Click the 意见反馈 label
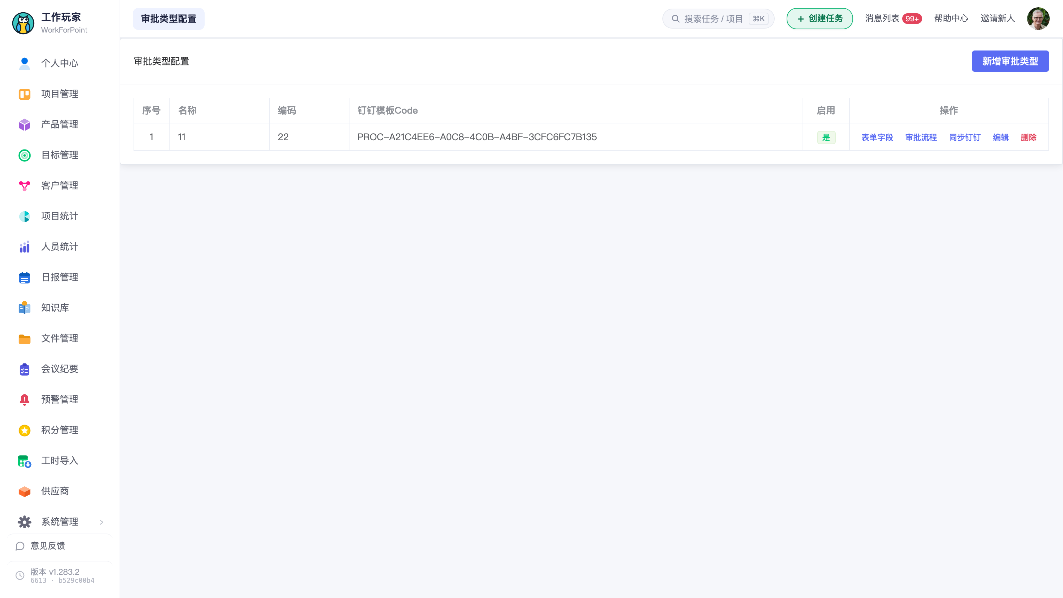The image size is (1063, 598). point(48,546)
